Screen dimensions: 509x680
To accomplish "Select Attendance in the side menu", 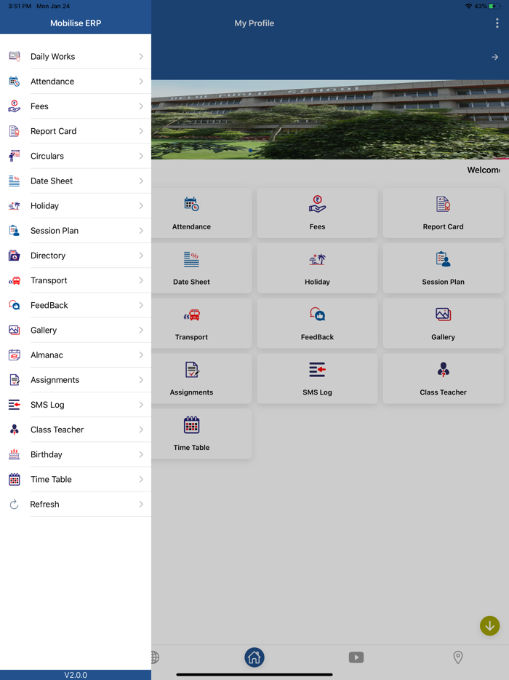I will (x=76, y=81).
